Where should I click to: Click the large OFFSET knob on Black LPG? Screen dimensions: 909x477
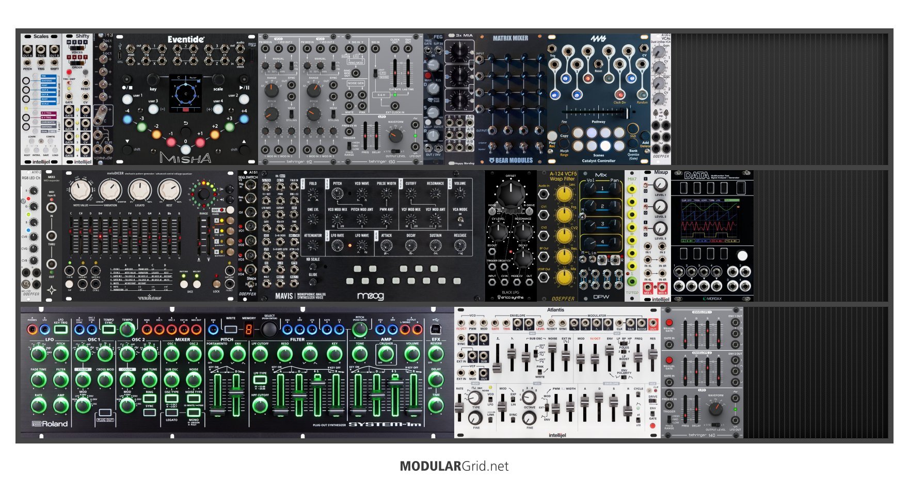[x=511, y=194]
